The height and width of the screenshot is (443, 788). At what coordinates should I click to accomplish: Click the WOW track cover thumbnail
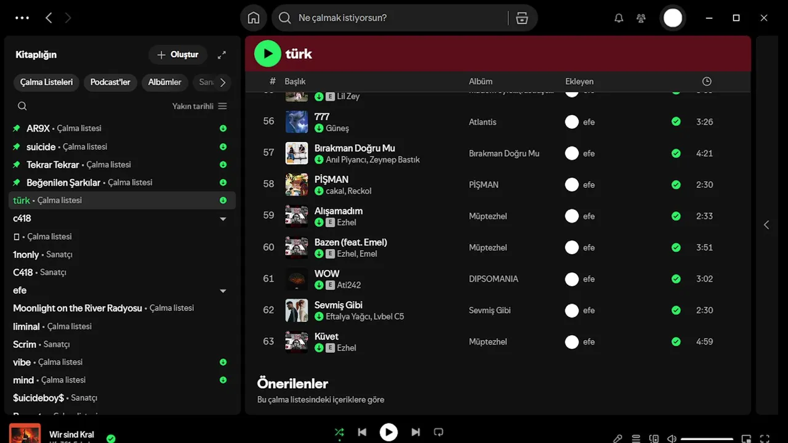click(297, 279)
